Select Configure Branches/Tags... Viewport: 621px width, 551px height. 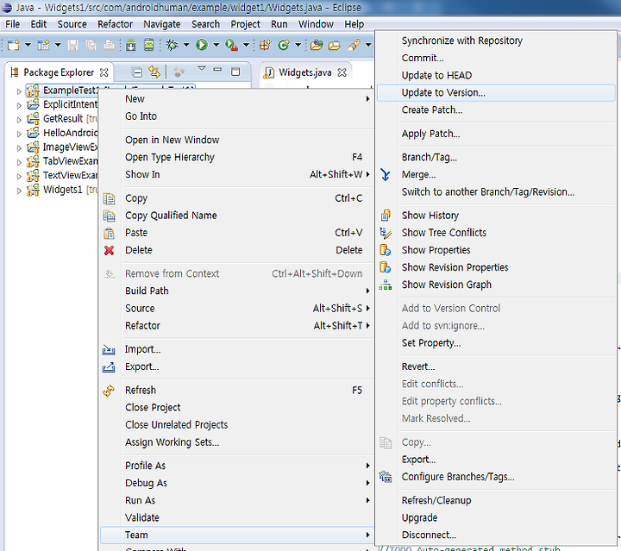496,477
